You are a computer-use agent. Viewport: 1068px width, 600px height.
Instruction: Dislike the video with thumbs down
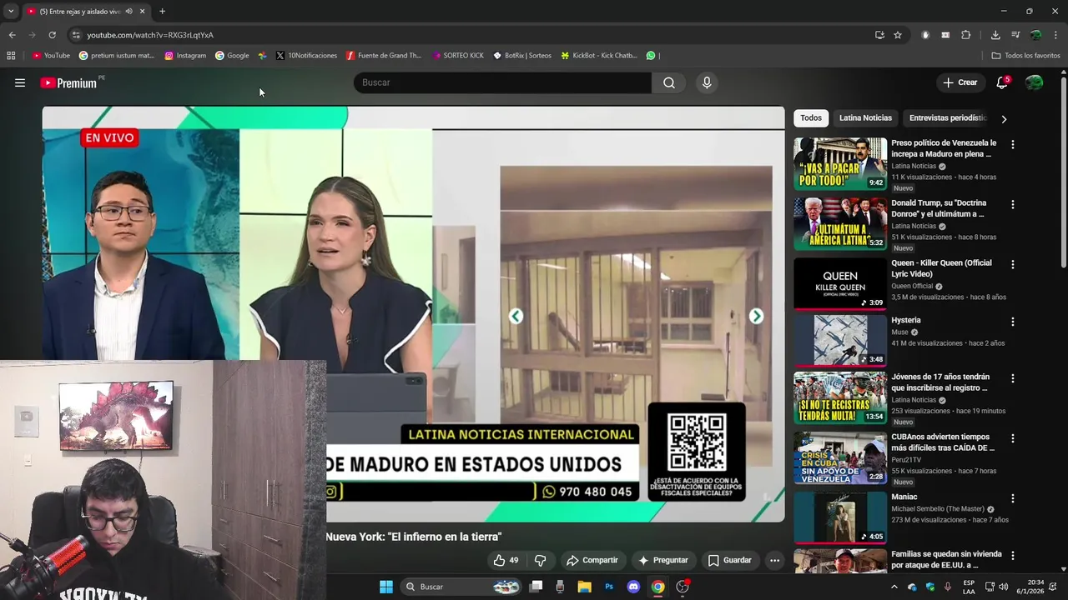tap(540, 560)
